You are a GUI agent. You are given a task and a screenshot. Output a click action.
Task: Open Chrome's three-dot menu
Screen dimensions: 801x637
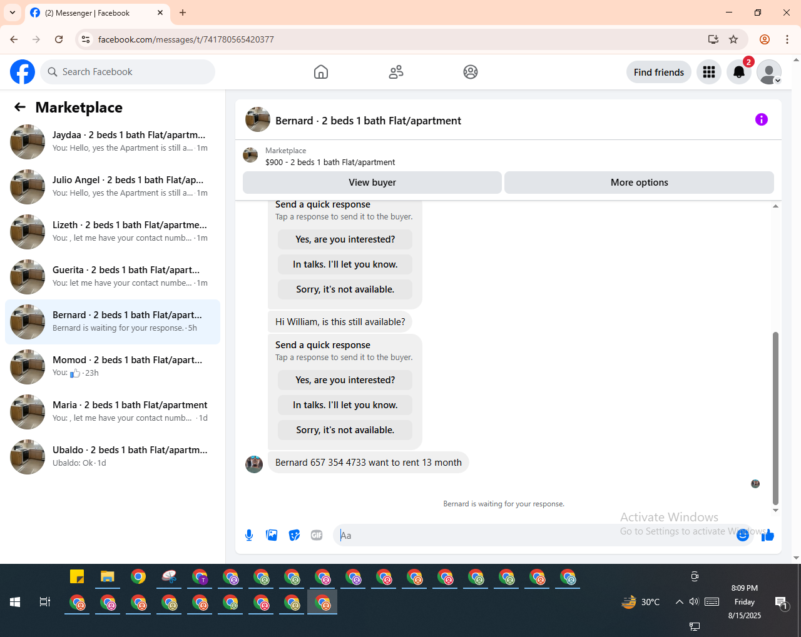pyautogui.click(x=787, y=39)
